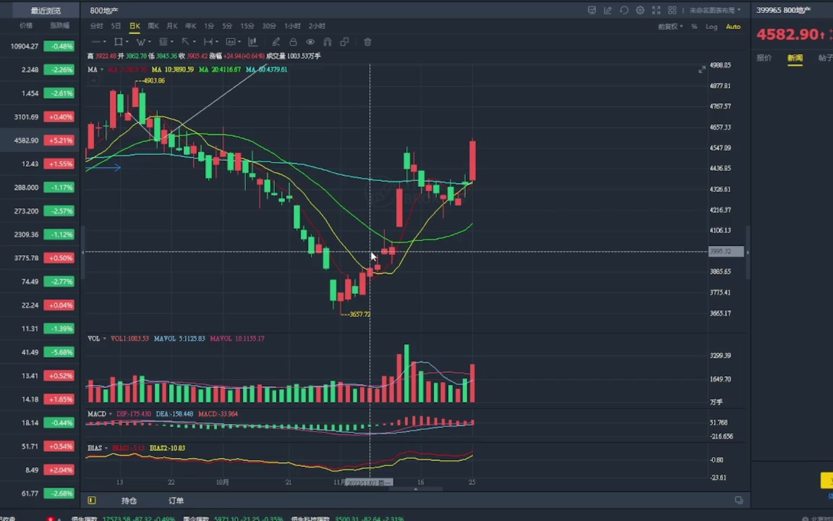
Task: Open the 前复权 adjustment dropdown
Action: click(x=671, y=27)
